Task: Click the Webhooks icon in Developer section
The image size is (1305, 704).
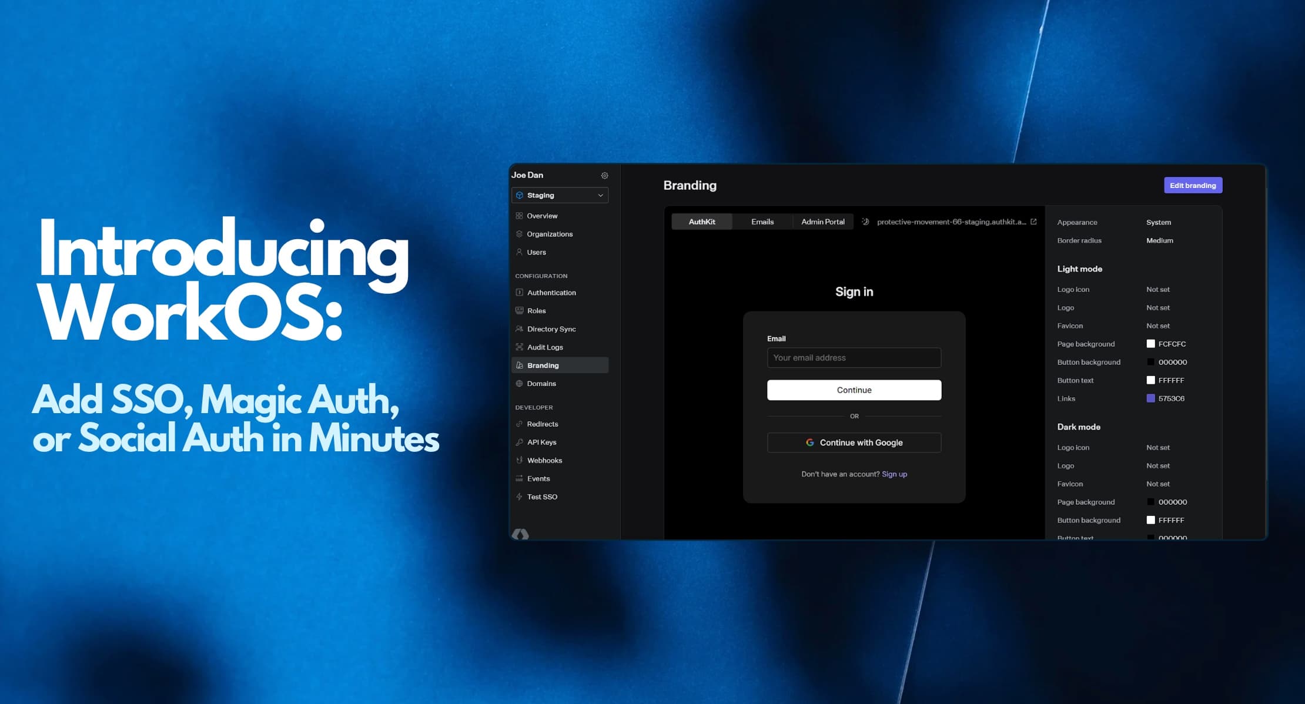Action: pos(519,460)
